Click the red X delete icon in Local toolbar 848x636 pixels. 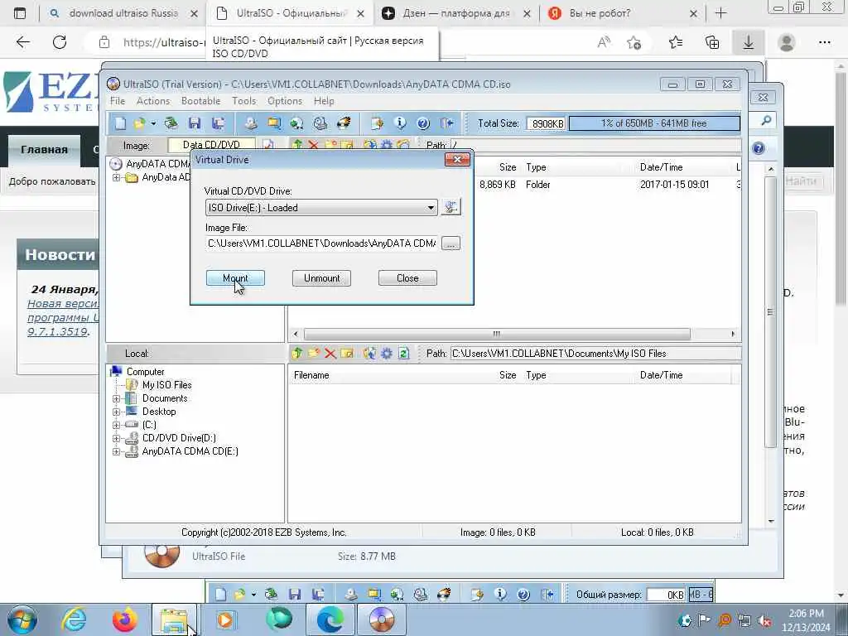tap(330, 354)
